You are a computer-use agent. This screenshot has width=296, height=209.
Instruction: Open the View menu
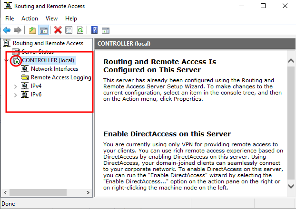pos(51,19)
